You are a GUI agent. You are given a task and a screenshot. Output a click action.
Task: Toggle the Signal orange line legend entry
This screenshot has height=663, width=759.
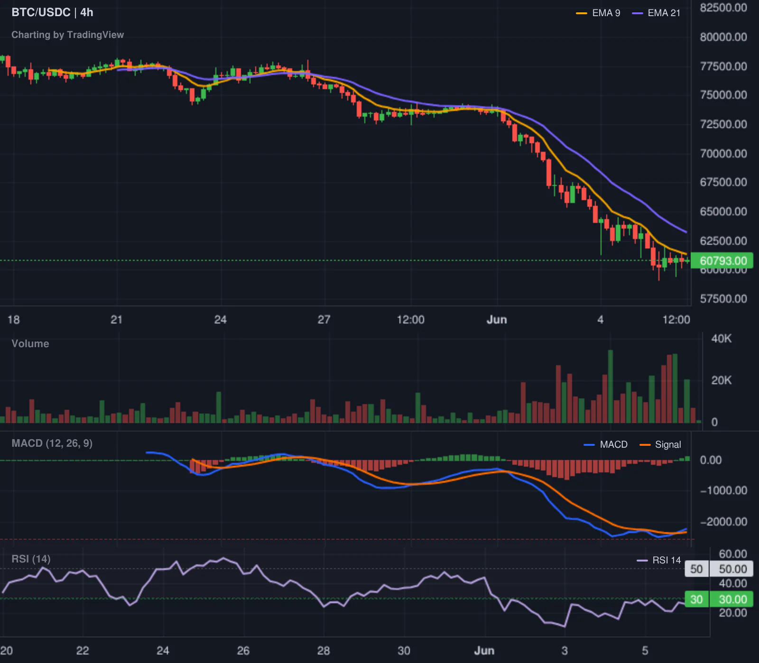coord(660,444)
